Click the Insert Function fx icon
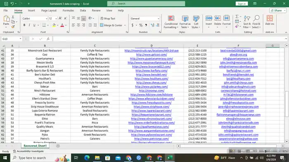This screenshot has width=289, height=162. tap(48, 39)
